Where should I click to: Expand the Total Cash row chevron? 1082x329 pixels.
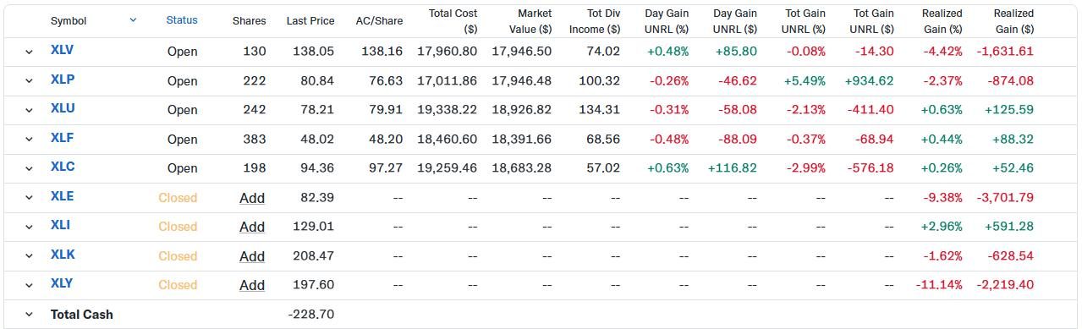click(29, 315)
